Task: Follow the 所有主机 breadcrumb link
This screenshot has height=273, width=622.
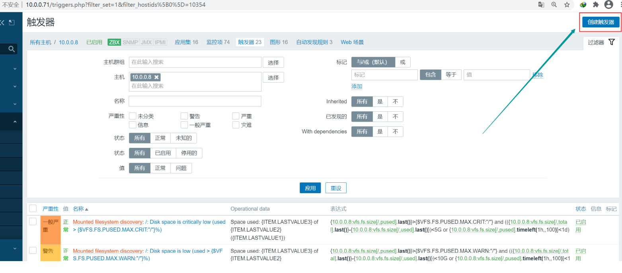Action: pyautogui.click(x=41, y=42)
